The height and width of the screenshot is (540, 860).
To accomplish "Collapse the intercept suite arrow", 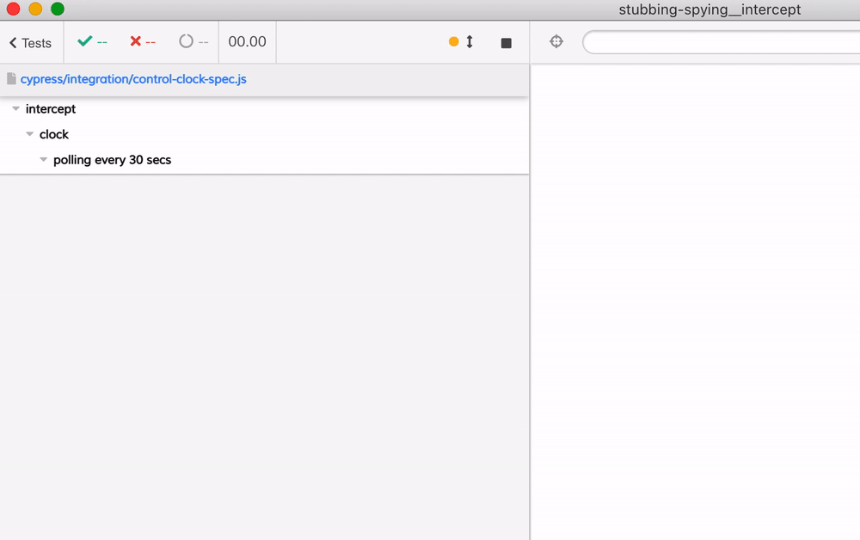I will [x=16, y=109].
